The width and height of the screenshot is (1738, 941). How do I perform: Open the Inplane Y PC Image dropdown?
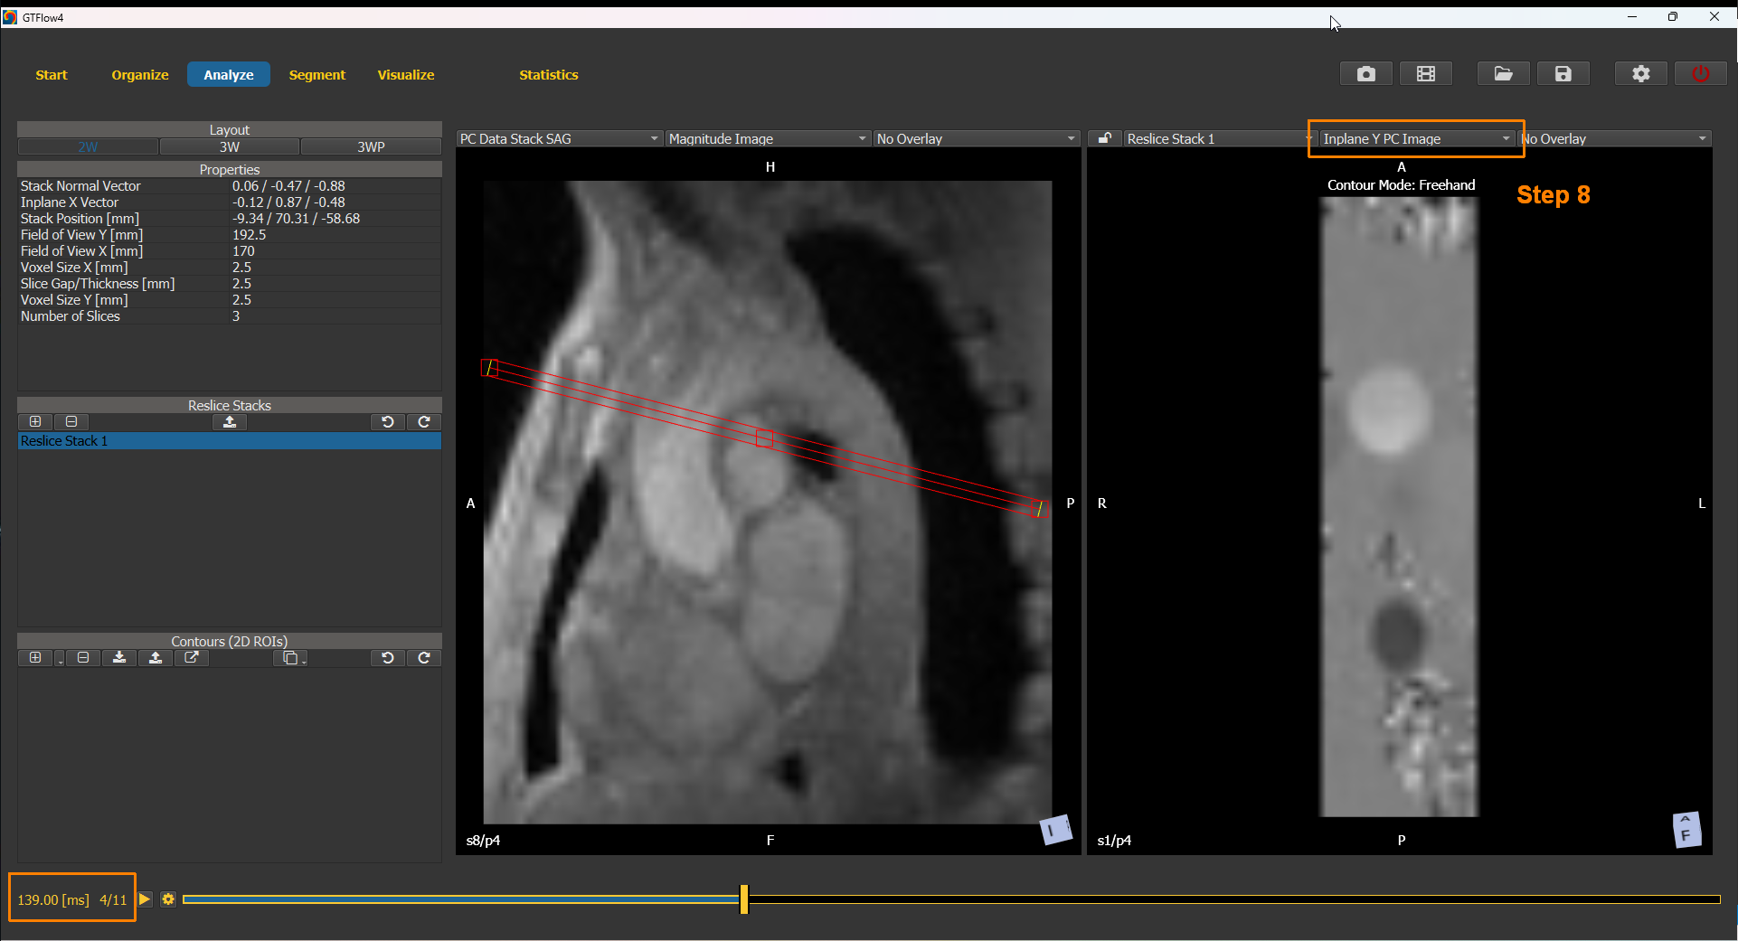click(1416, 138)
